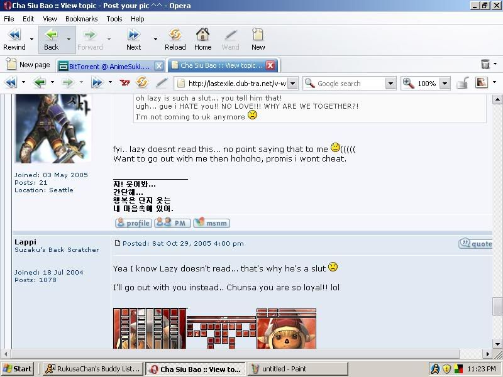The width and height of the screenshot is (503, 377).
Task: Click the vertical scrollbar up arrow
Action: [x=497, y=99]
